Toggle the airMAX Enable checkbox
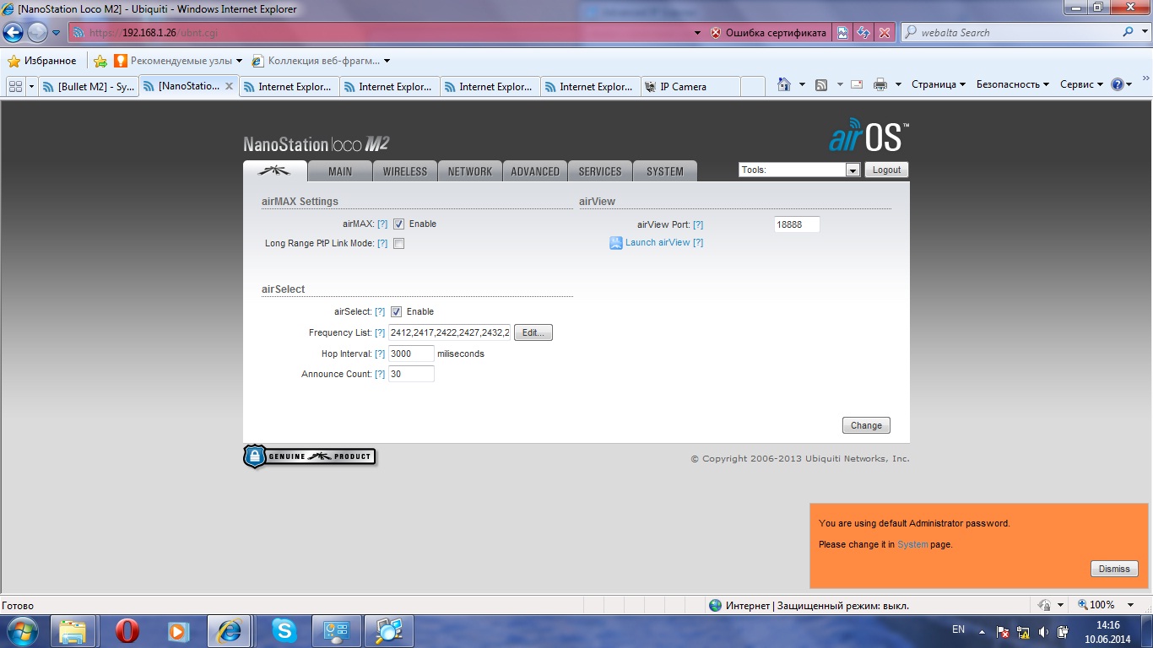The height and width of the screenshot is (648, 1153). 398,224
